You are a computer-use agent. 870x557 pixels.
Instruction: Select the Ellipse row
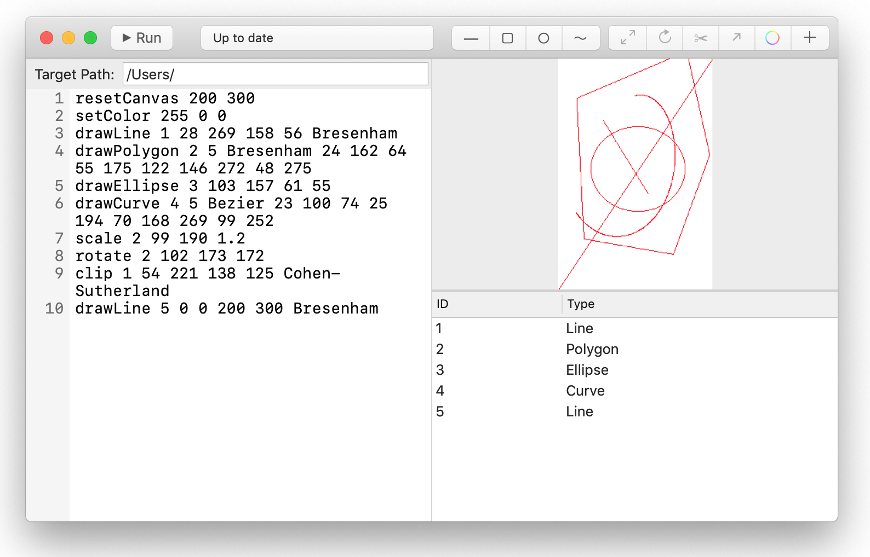(635, 370)
